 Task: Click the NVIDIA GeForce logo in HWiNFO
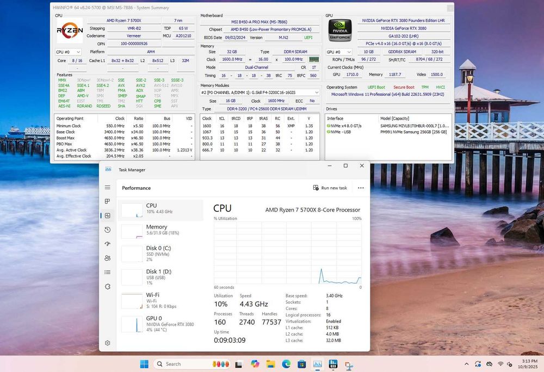339,30
